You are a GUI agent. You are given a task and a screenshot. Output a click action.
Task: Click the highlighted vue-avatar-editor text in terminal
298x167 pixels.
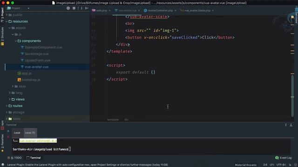[38, 141]
